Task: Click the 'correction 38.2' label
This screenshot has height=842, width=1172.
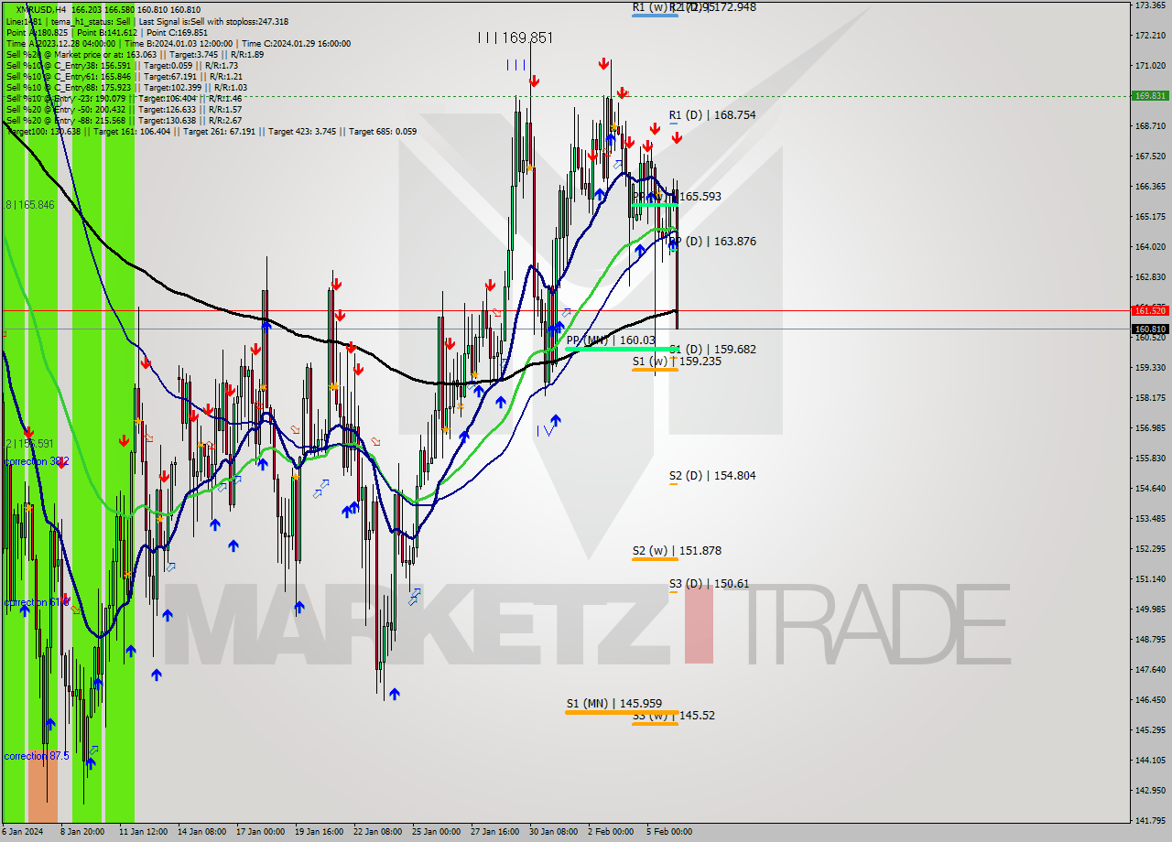Action: [x=37, y=462]
